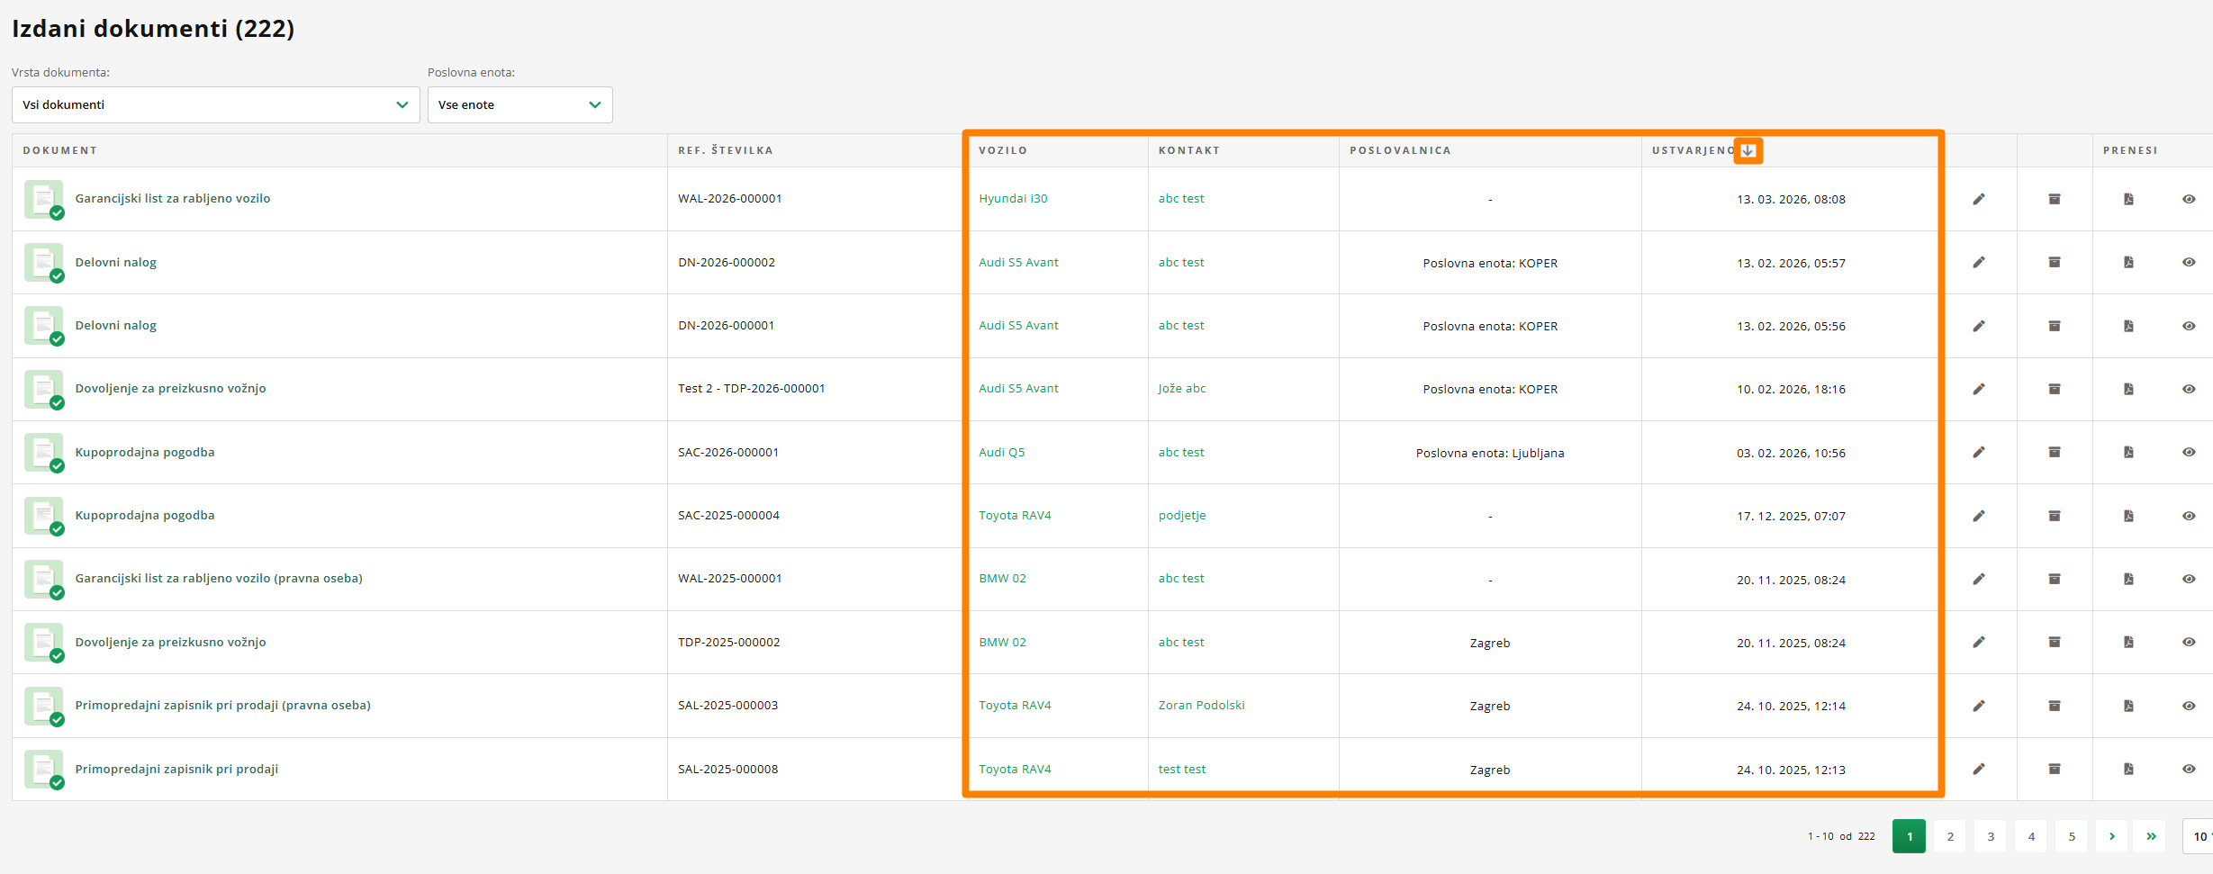View SAL-2025-000003 document with eye icon
Screen dimensions: 2213x874
pos(2189,706)
